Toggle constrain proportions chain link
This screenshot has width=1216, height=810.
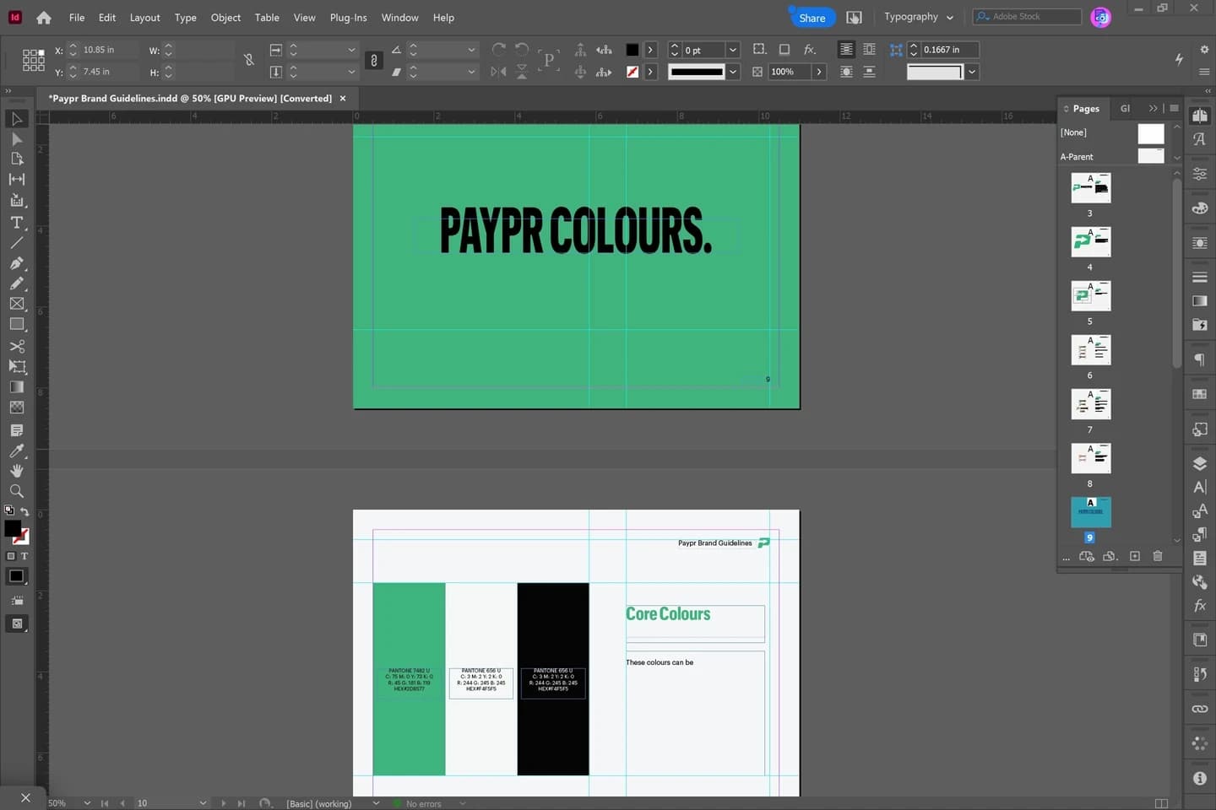point(374,61)
